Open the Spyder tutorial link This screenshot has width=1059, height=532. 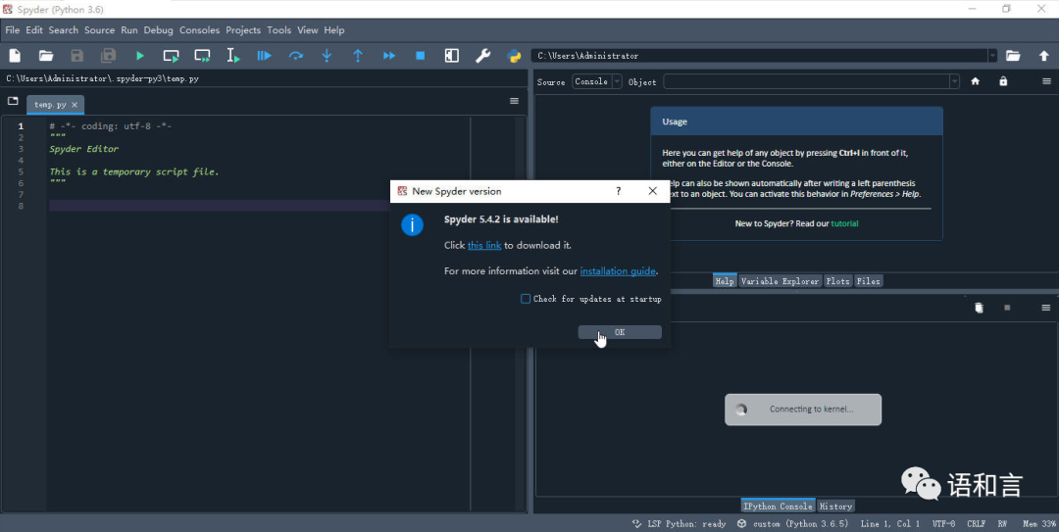(x=844, y=223)
